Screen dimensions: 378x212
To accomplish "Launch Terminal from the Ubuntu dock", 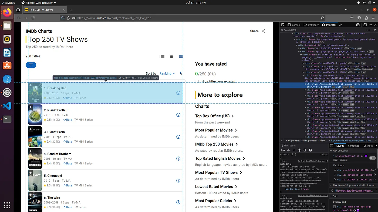I will (7, 119).
